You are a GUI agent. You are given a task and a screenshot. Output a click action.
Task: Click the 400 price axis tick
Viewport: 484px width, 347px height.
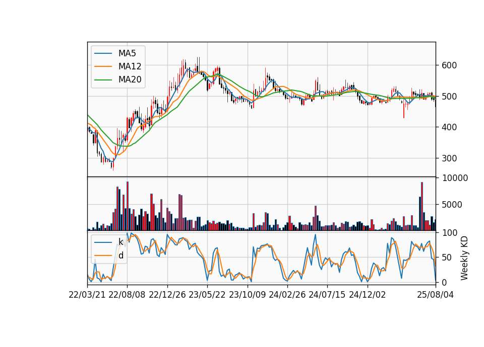click(449, 127)
